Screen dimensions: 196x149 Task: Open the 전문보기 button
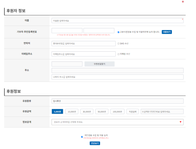pyautogui.click(x=95, y=143)
